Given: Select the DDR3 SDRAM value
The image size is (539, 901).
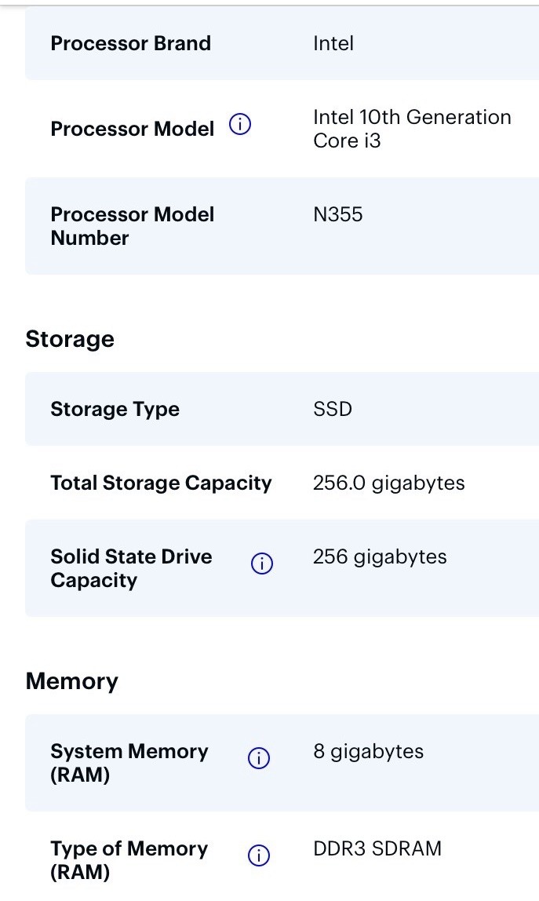Looking at the screenshot, I should [377, 848].
